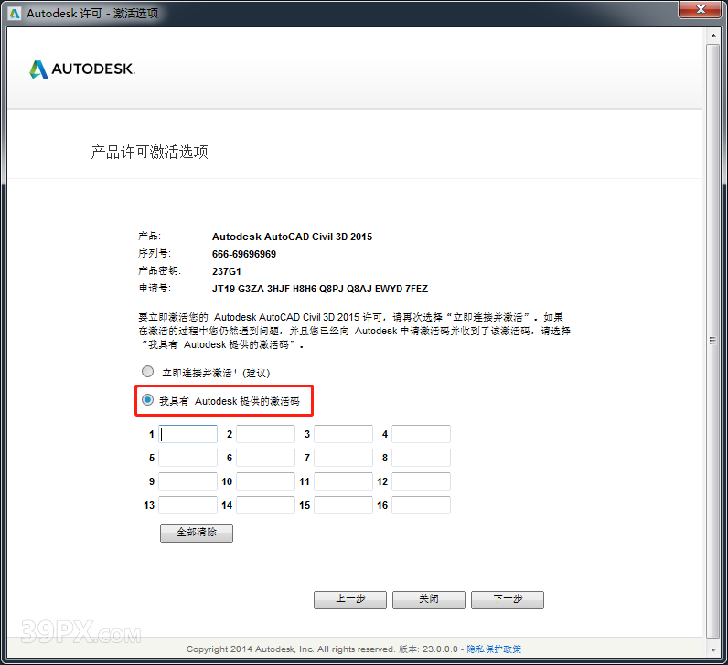Click activation code field 5
728x665 pixels.
tap(188, 458)
